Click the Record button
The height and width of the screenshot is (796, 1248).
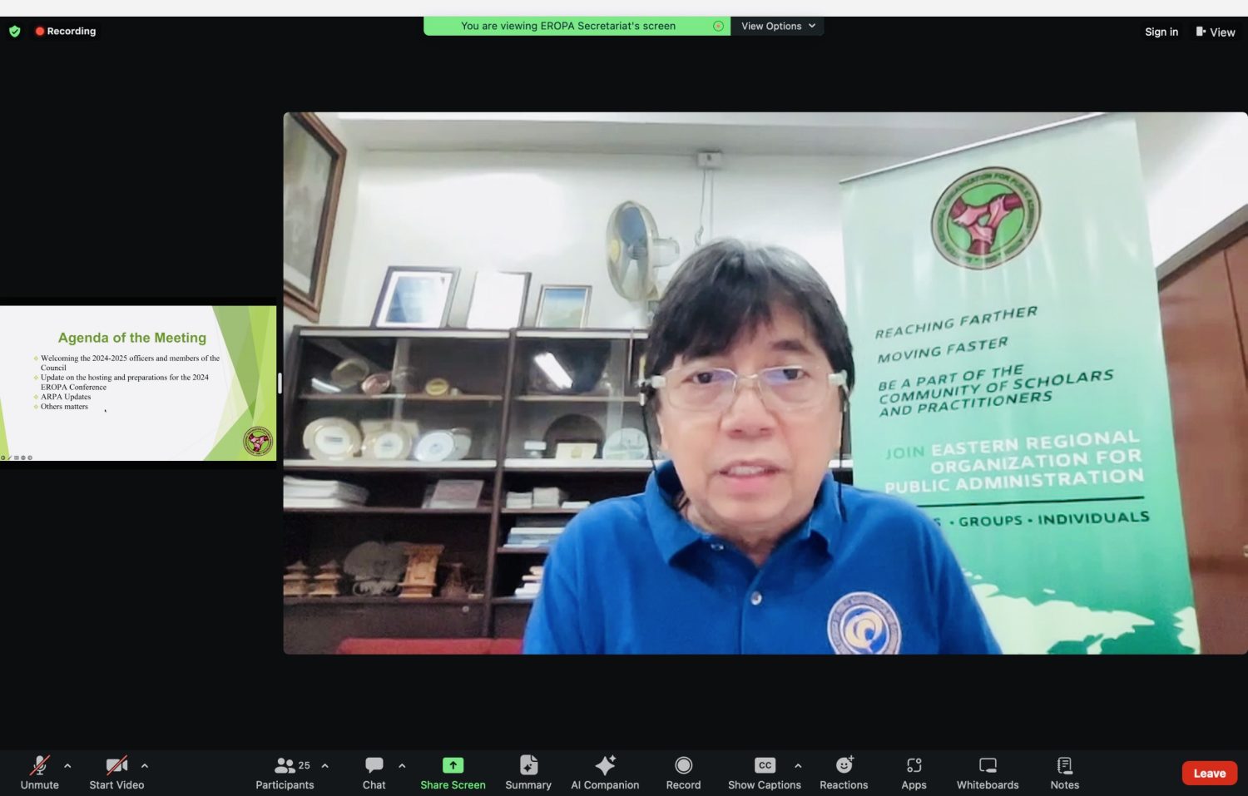[683, 773]
